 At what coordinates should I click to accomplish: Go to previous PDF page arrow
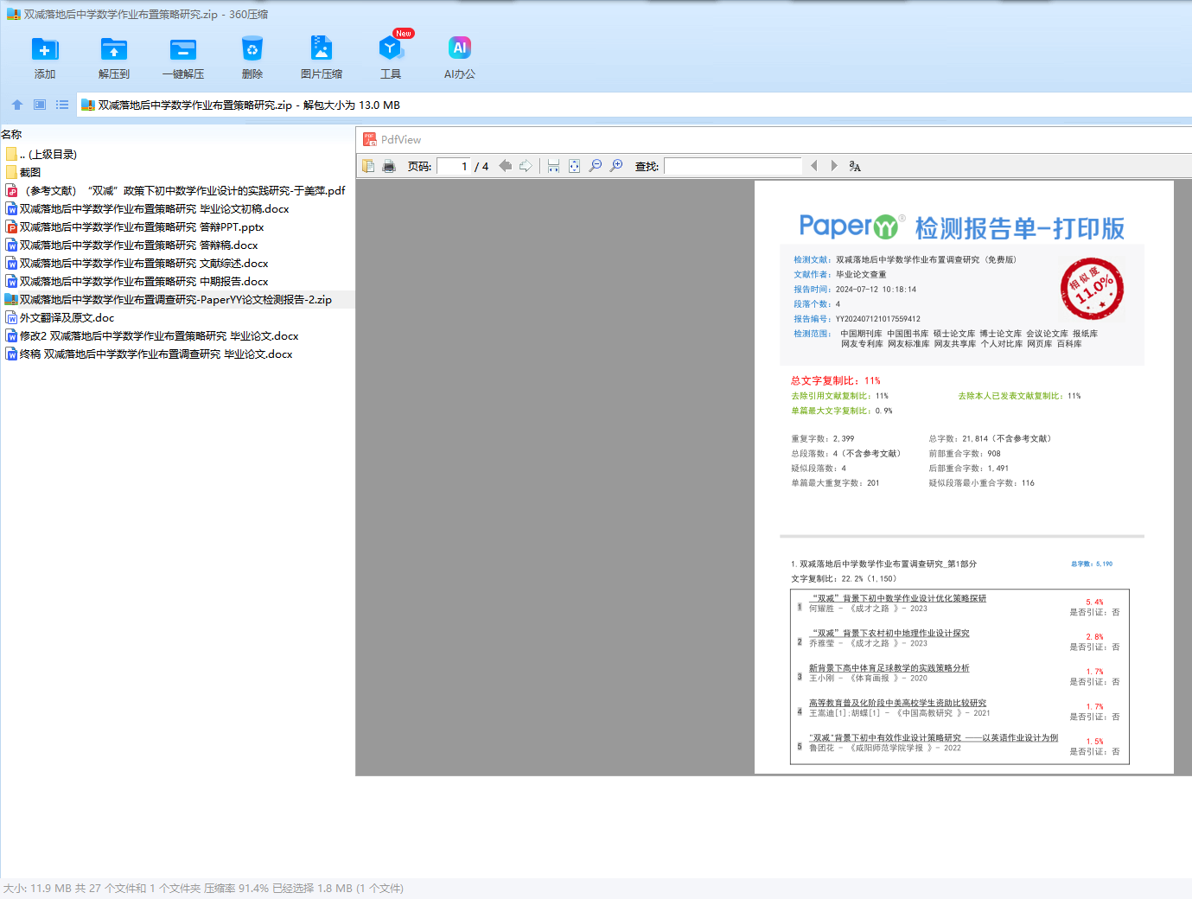coord(506,166)
